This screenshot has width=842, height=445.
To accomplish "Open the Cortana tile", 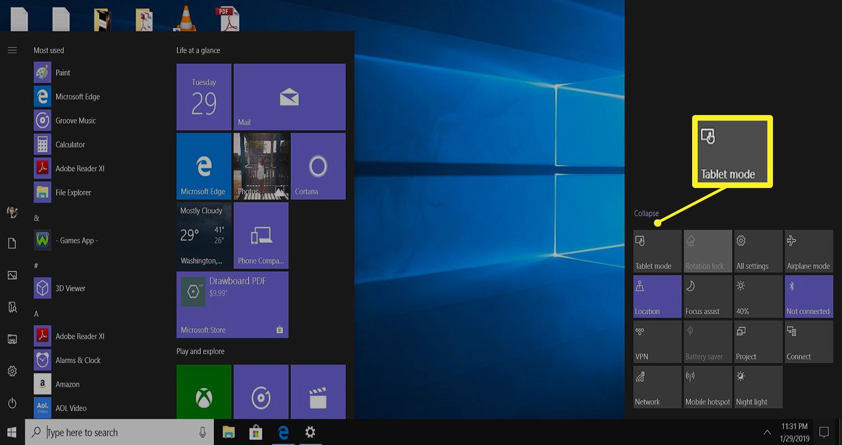I will [x=318, y=166].
